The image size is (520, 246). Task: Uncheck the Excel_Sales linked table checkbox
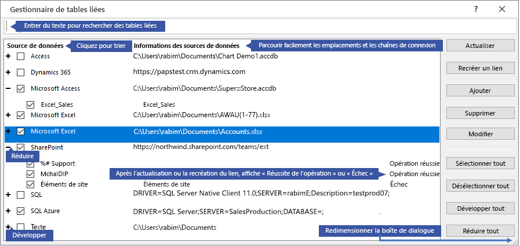(x=31, y=105)
